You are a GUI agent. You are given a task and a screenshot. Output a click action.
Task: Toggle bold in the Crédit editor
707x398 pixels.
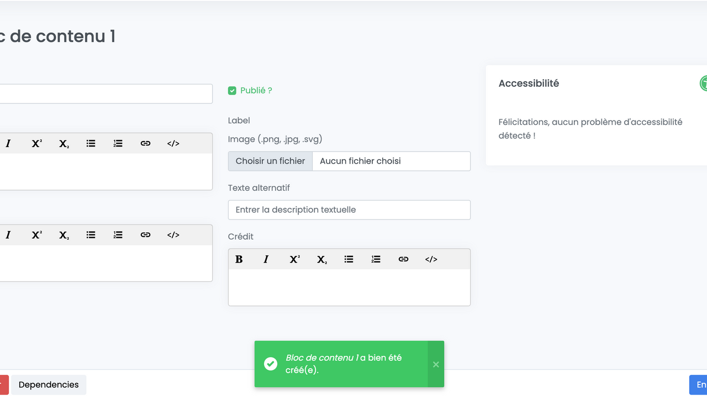(x=239, y=259)
